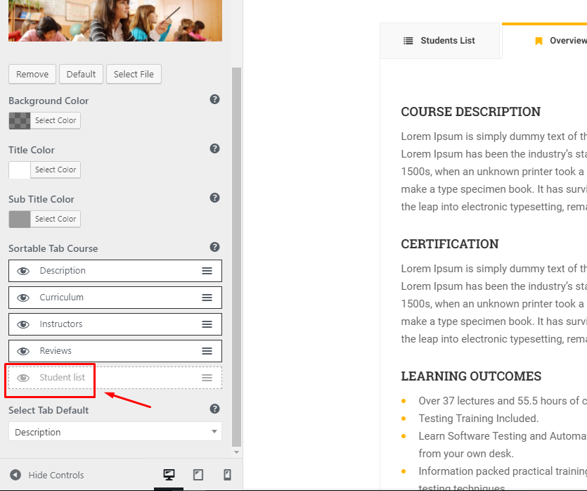The image size is (587, 491).
Task: Click the customizer panel vertical scrollbar
Action: tap(236, 257)
